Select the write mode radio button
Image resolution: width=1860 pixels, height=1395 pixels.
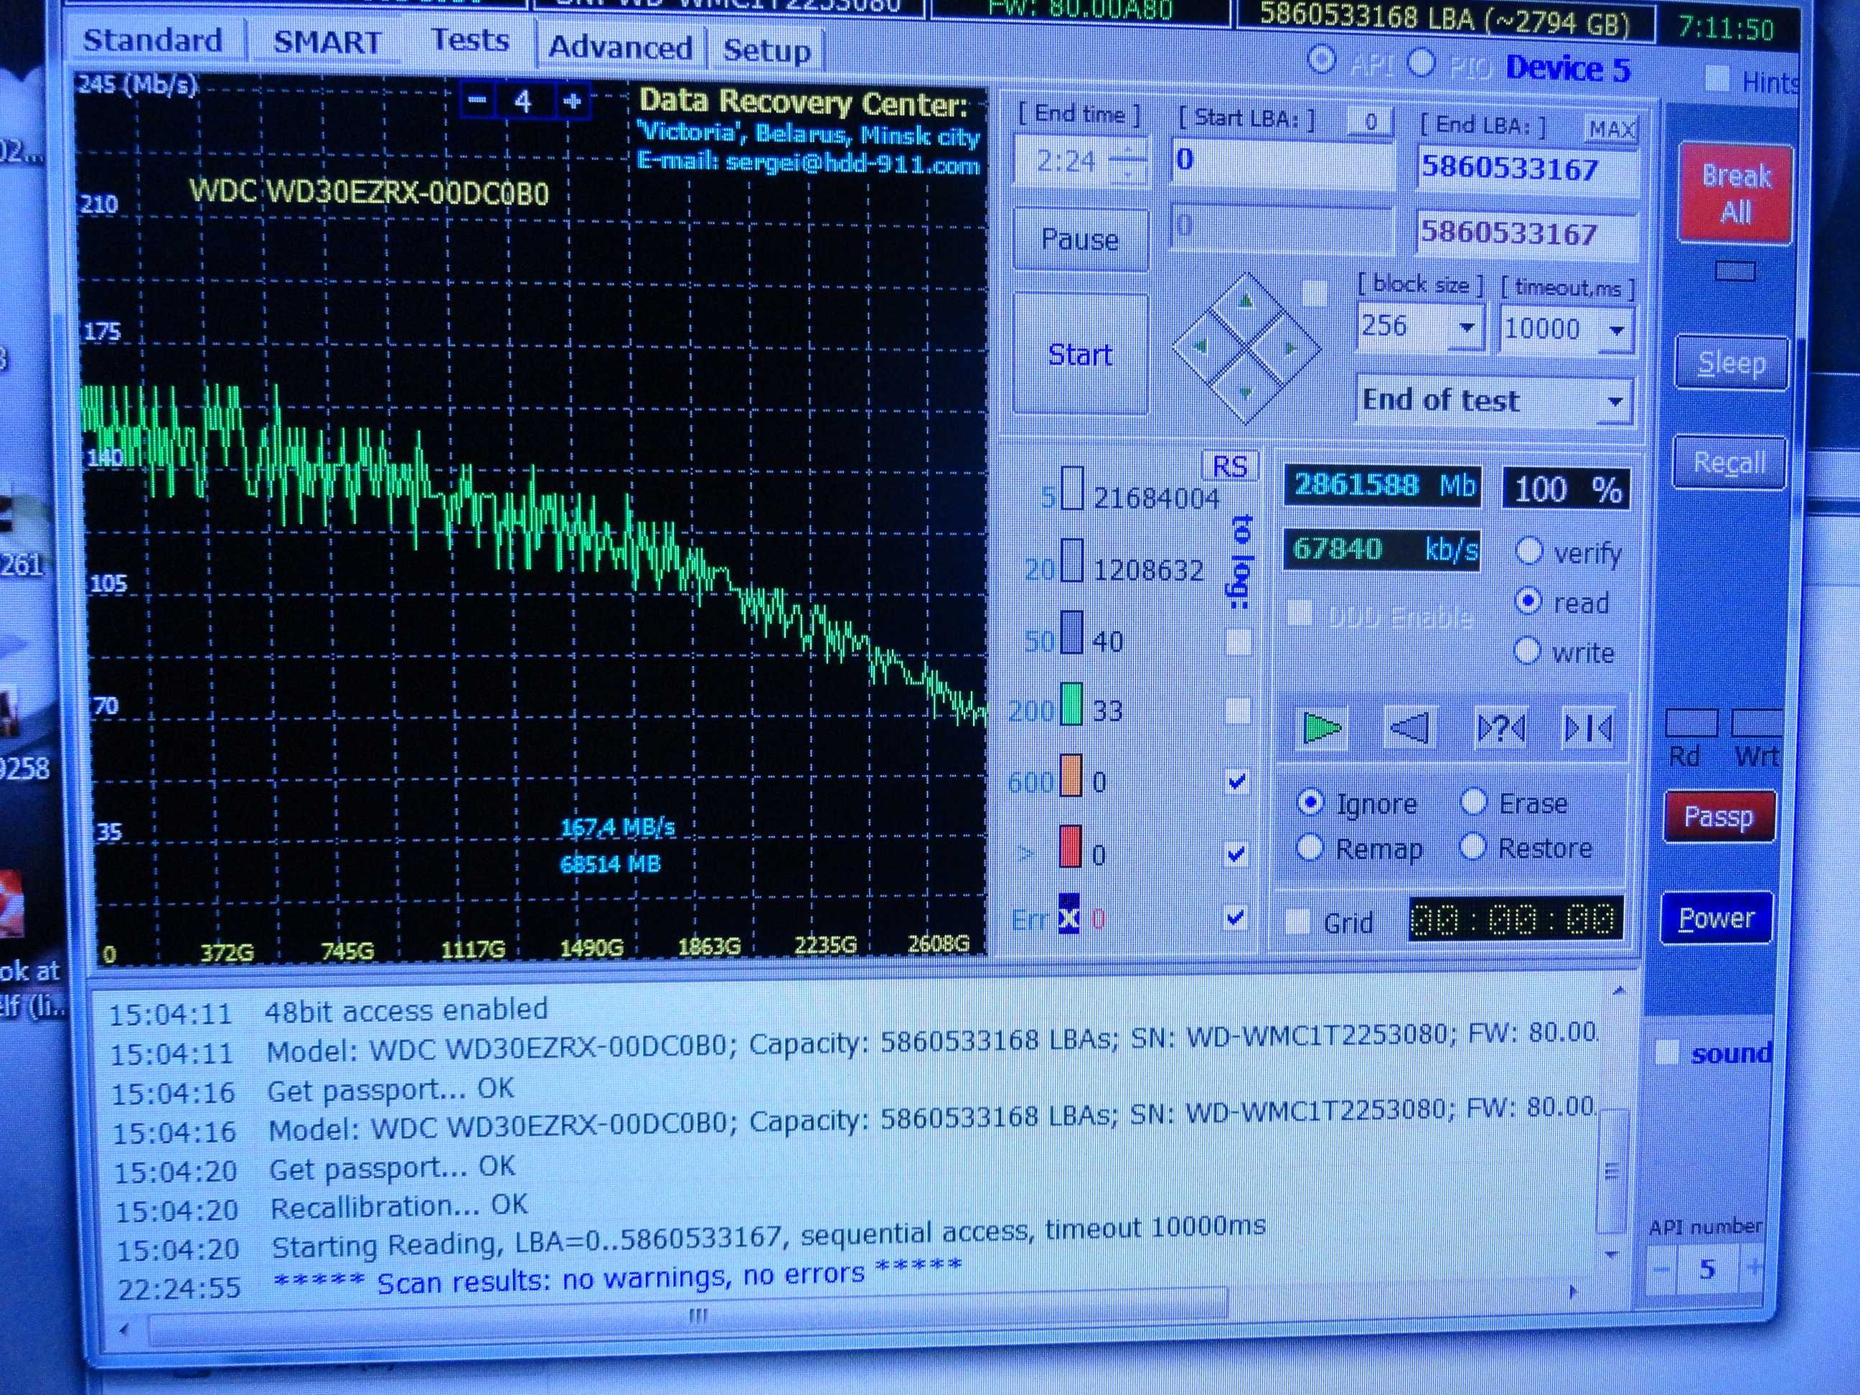coord(1527,651)
